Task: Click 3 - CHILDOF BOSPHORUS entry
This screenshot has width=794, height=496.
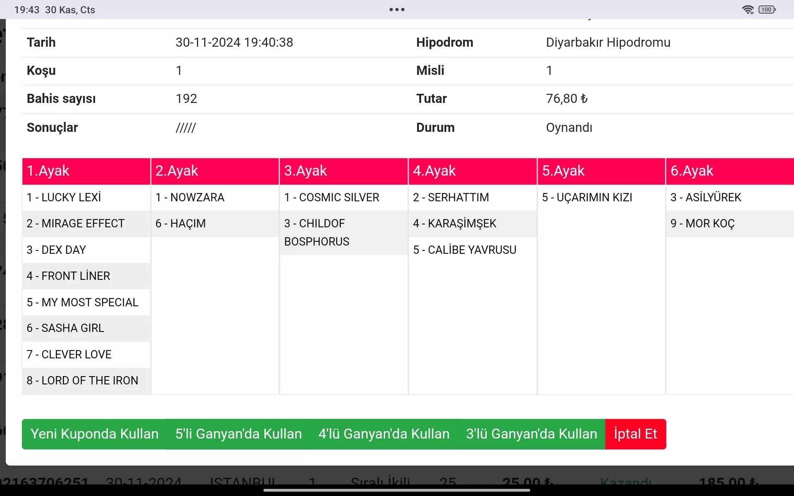Action: [317, 232]
